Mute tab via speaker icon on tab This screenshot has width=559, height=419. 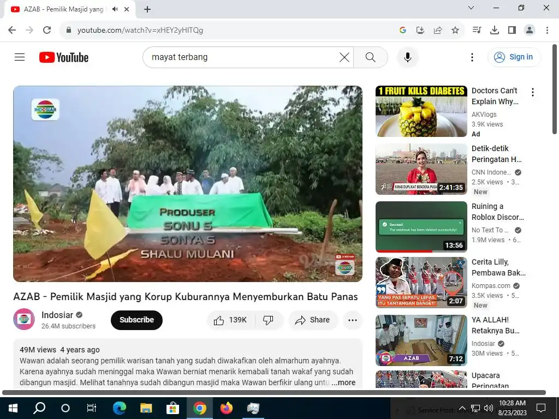[x=115, y=9]
